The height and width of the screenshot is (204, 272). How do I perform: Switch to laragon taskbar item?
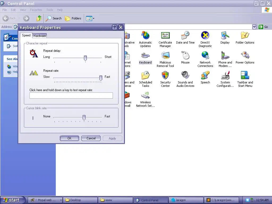tap(186, 200)
